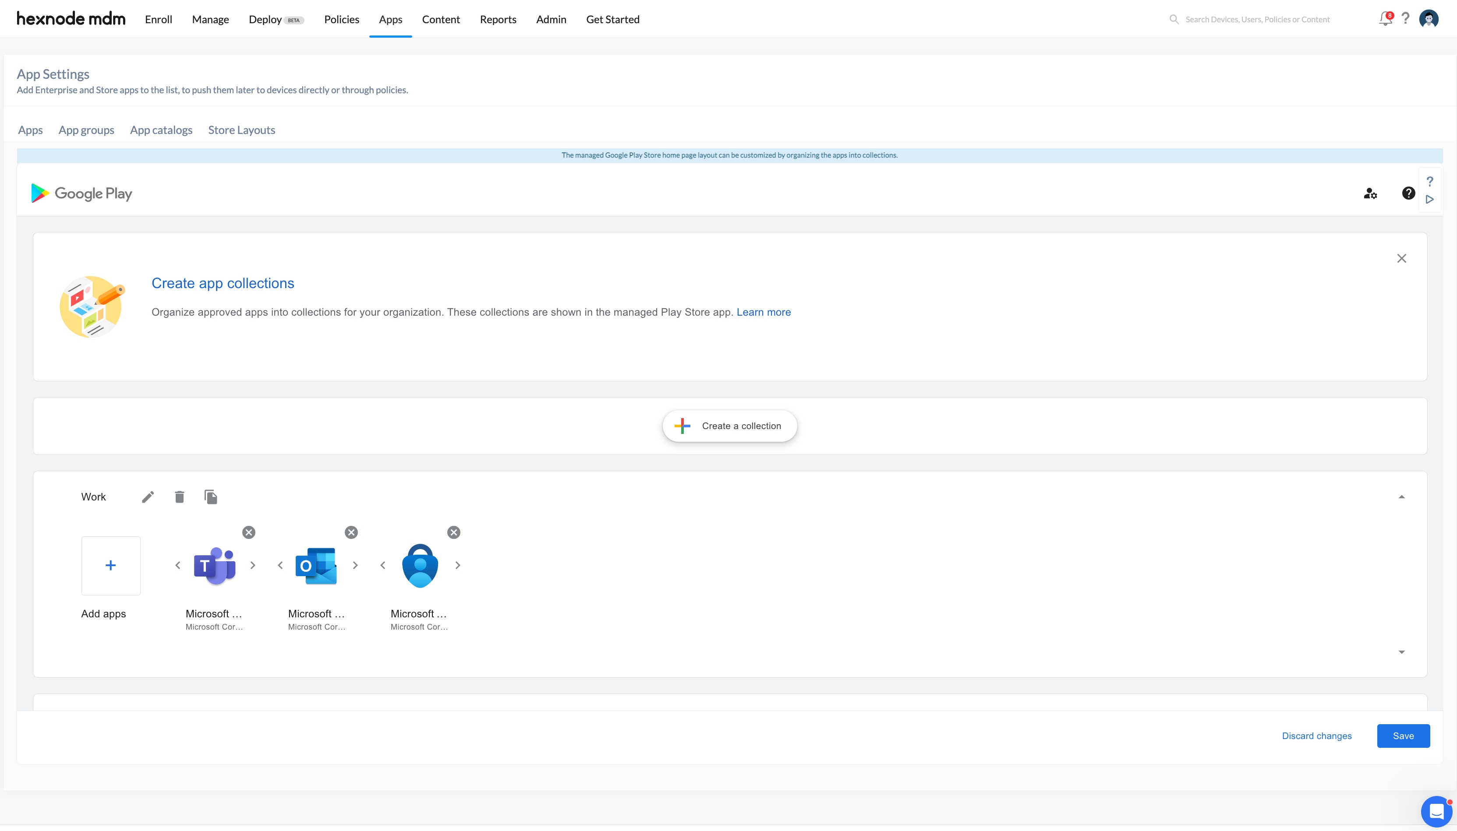Image resolution: width=1457 pixels, height=831 pixels.
Task: Delete the Work collection with trash icon
Action: pyautogui.click(x=179, y=496)
